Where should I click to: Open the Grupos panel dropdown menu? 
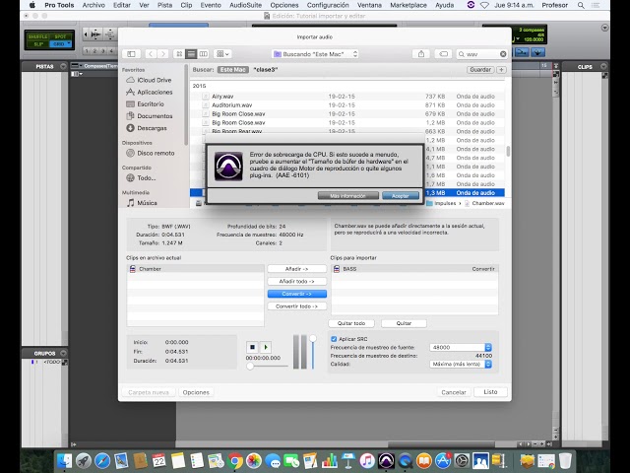click(63, 353)
